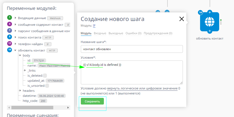Screen dimensions: 234x117
Task: Expand 'Входящие данные' variables
Action: pyautogui.click(x=15, y=18)
